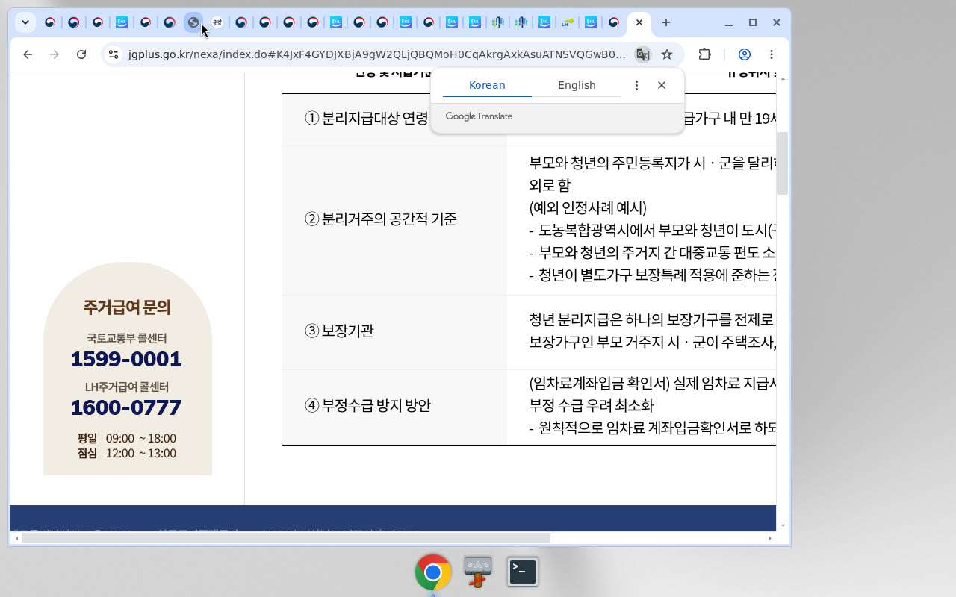The image size is (956, 597).
Task: Click the text (예외 인정사례 예시)
Action: (588, 207)
